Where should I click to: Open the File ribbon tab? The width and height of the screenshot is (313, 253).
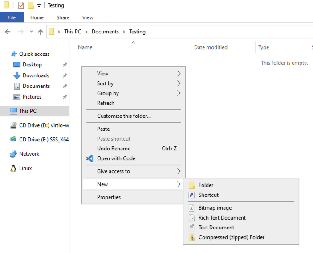click(12, 17)
